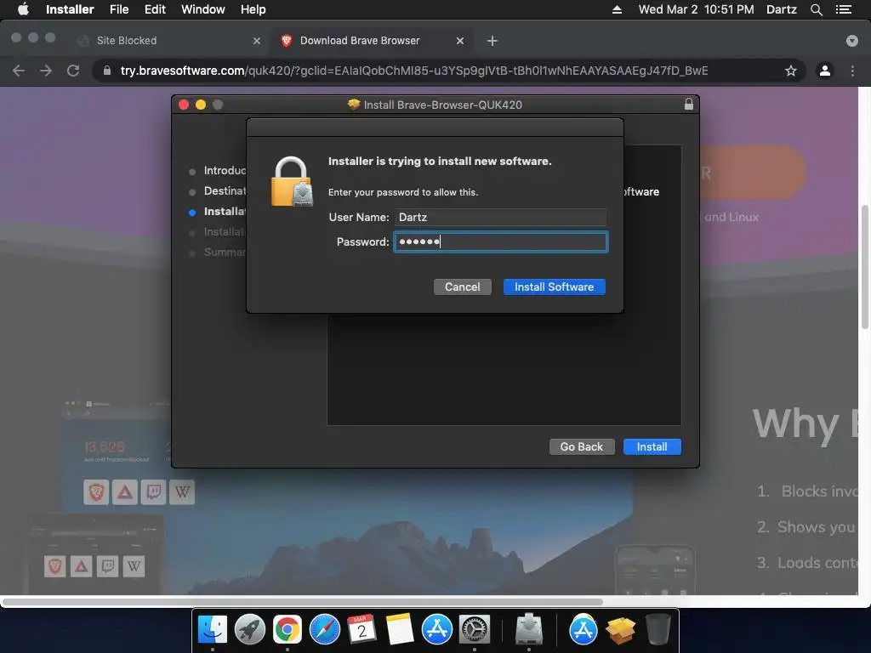Click the vertical scrollbar of the browser page
The height and width of the screenshot is (653, 871).
[865, 266]
